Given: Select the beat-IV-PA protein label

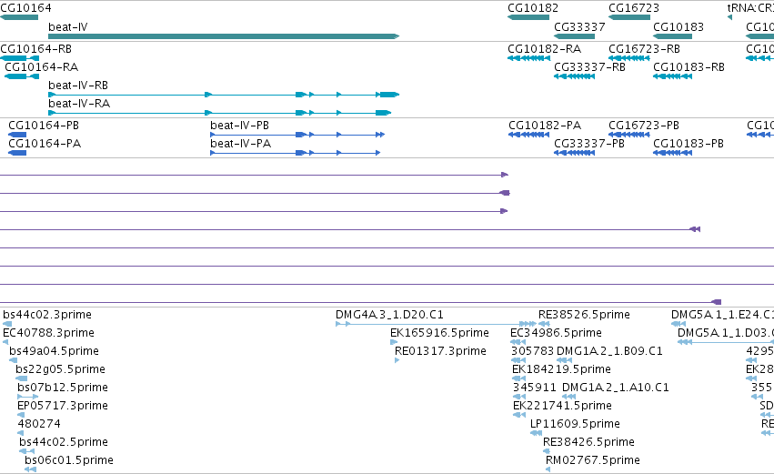Looking at the screenshot, I should click(240, 144).
